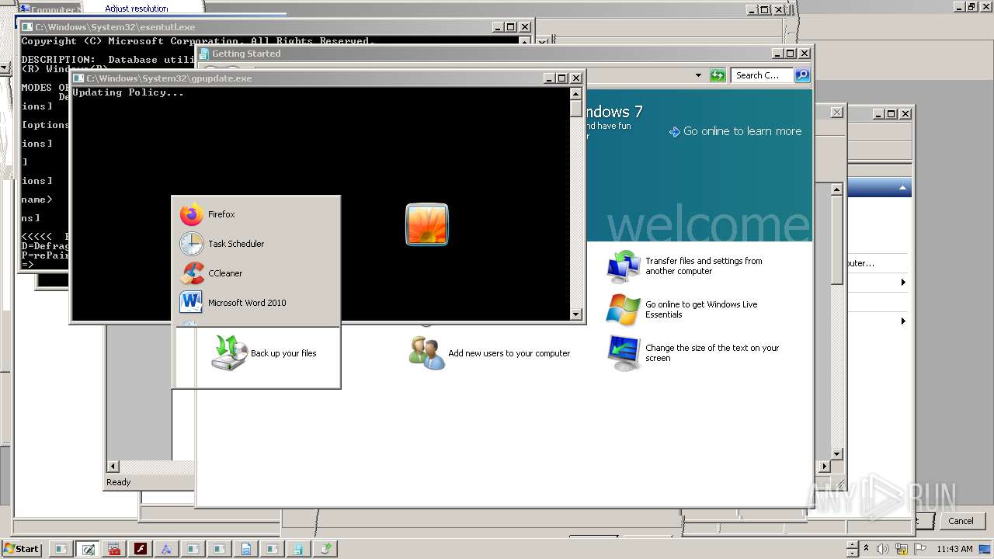994x559 pixels.
Task: Open the blue letter A taskbar icon
Action: pos(166,549)
